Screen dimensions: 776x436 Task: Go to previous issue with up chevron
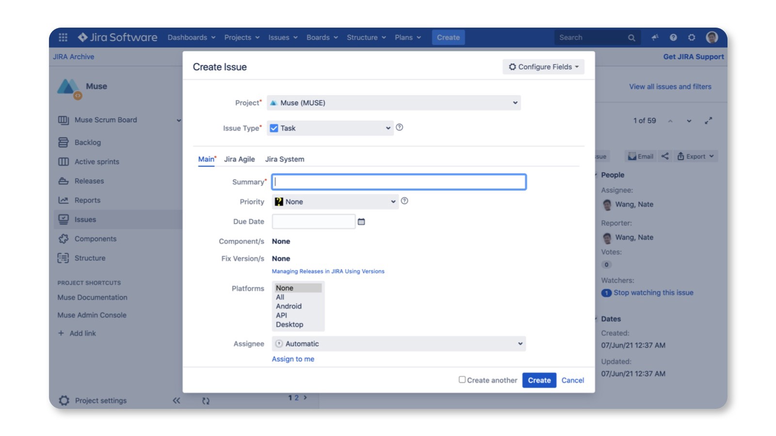point(670,121)
